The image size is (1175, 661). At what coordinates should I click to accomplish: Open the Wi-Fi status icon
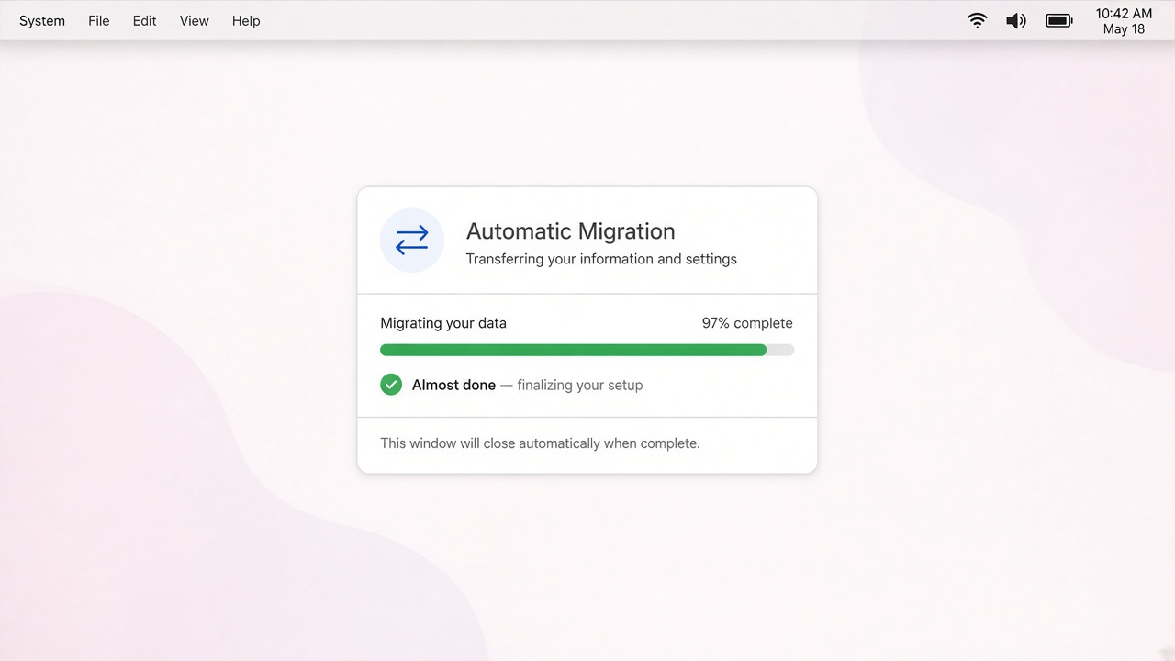tap(978, 20)
